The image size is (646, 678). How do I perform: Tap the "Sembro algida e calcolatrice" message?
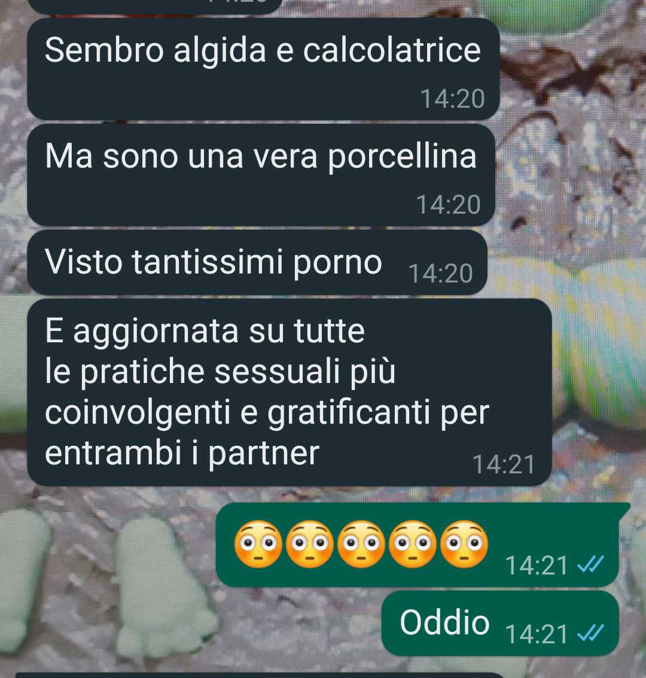click(263, 69)
